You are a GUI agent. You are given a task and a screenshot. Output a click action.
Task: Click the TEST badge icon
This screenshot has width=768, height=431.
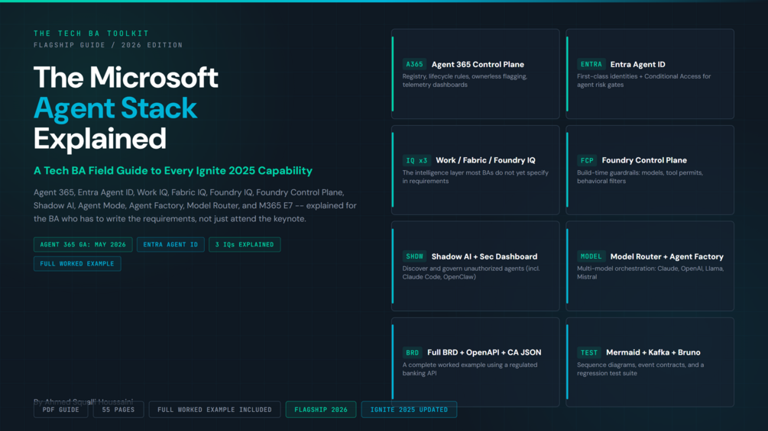588,352
